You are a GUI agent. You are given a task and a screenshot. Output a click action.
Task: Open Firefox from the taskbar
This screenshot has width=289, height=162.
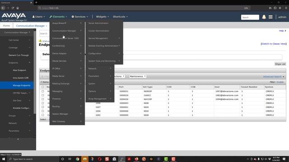point(136,159)
